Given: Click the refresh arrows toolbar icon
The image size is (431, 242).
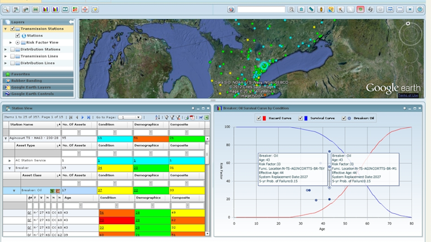Looking at the screenshot, I should pos(371,10).
